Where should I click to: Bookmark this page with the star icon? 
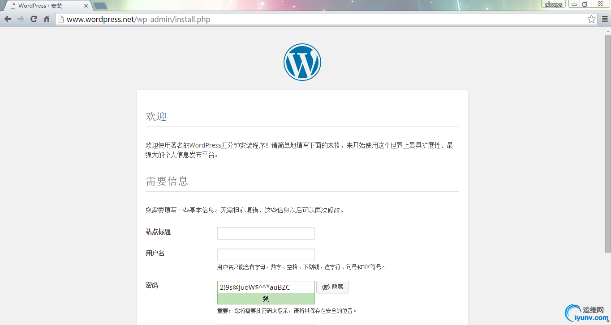(591, 19)
